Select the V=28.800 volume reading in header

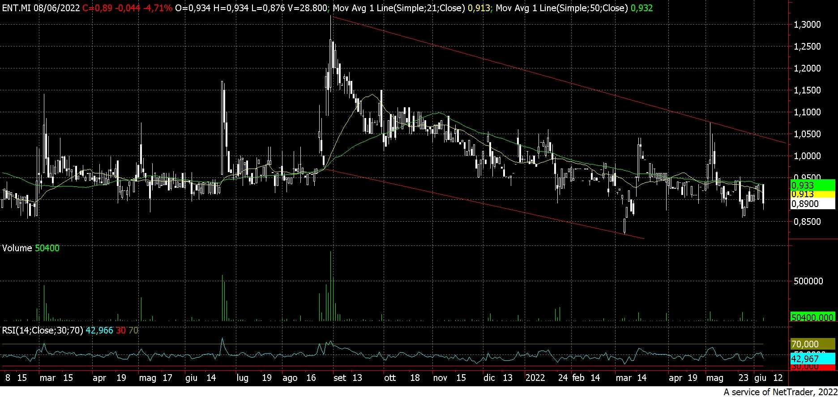306,8
